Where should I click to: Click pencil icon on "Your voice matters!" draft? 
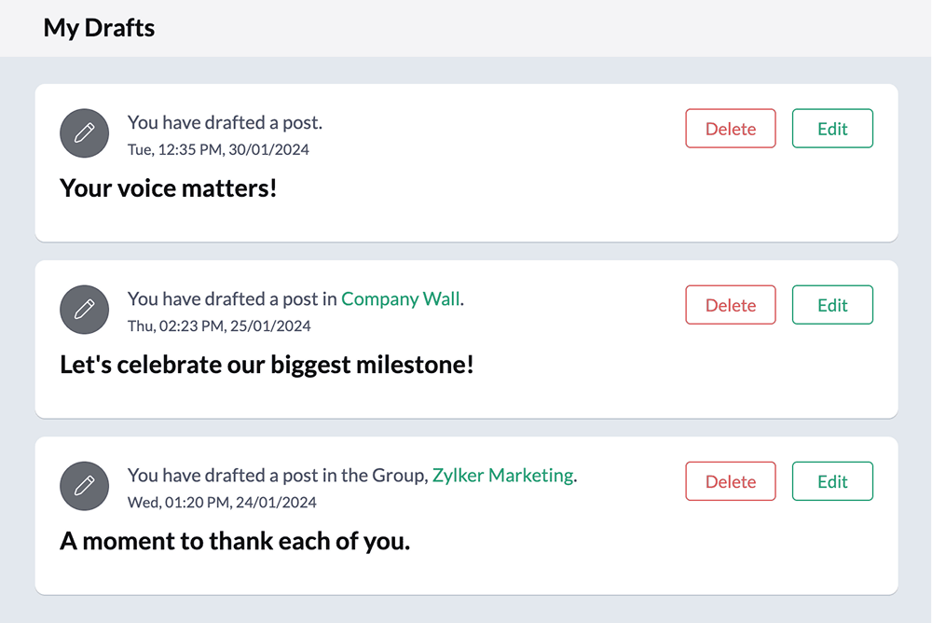pos(85,133)
